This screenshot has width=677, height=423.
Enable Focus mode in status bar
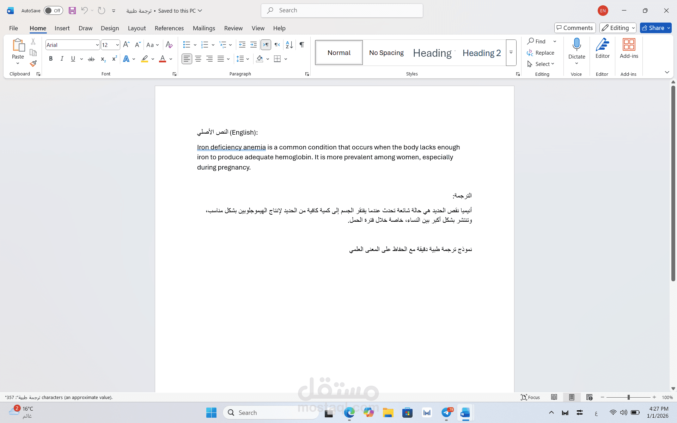coord(530,397)
